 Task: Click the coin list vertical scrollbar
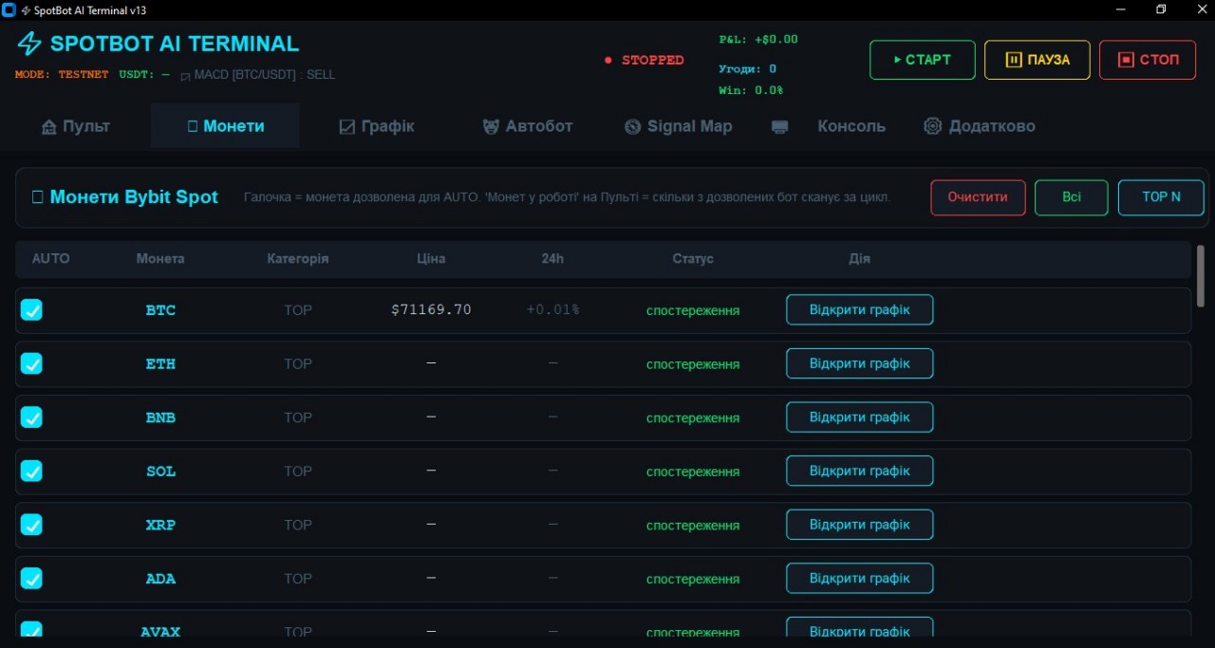tap(1201, 276)
